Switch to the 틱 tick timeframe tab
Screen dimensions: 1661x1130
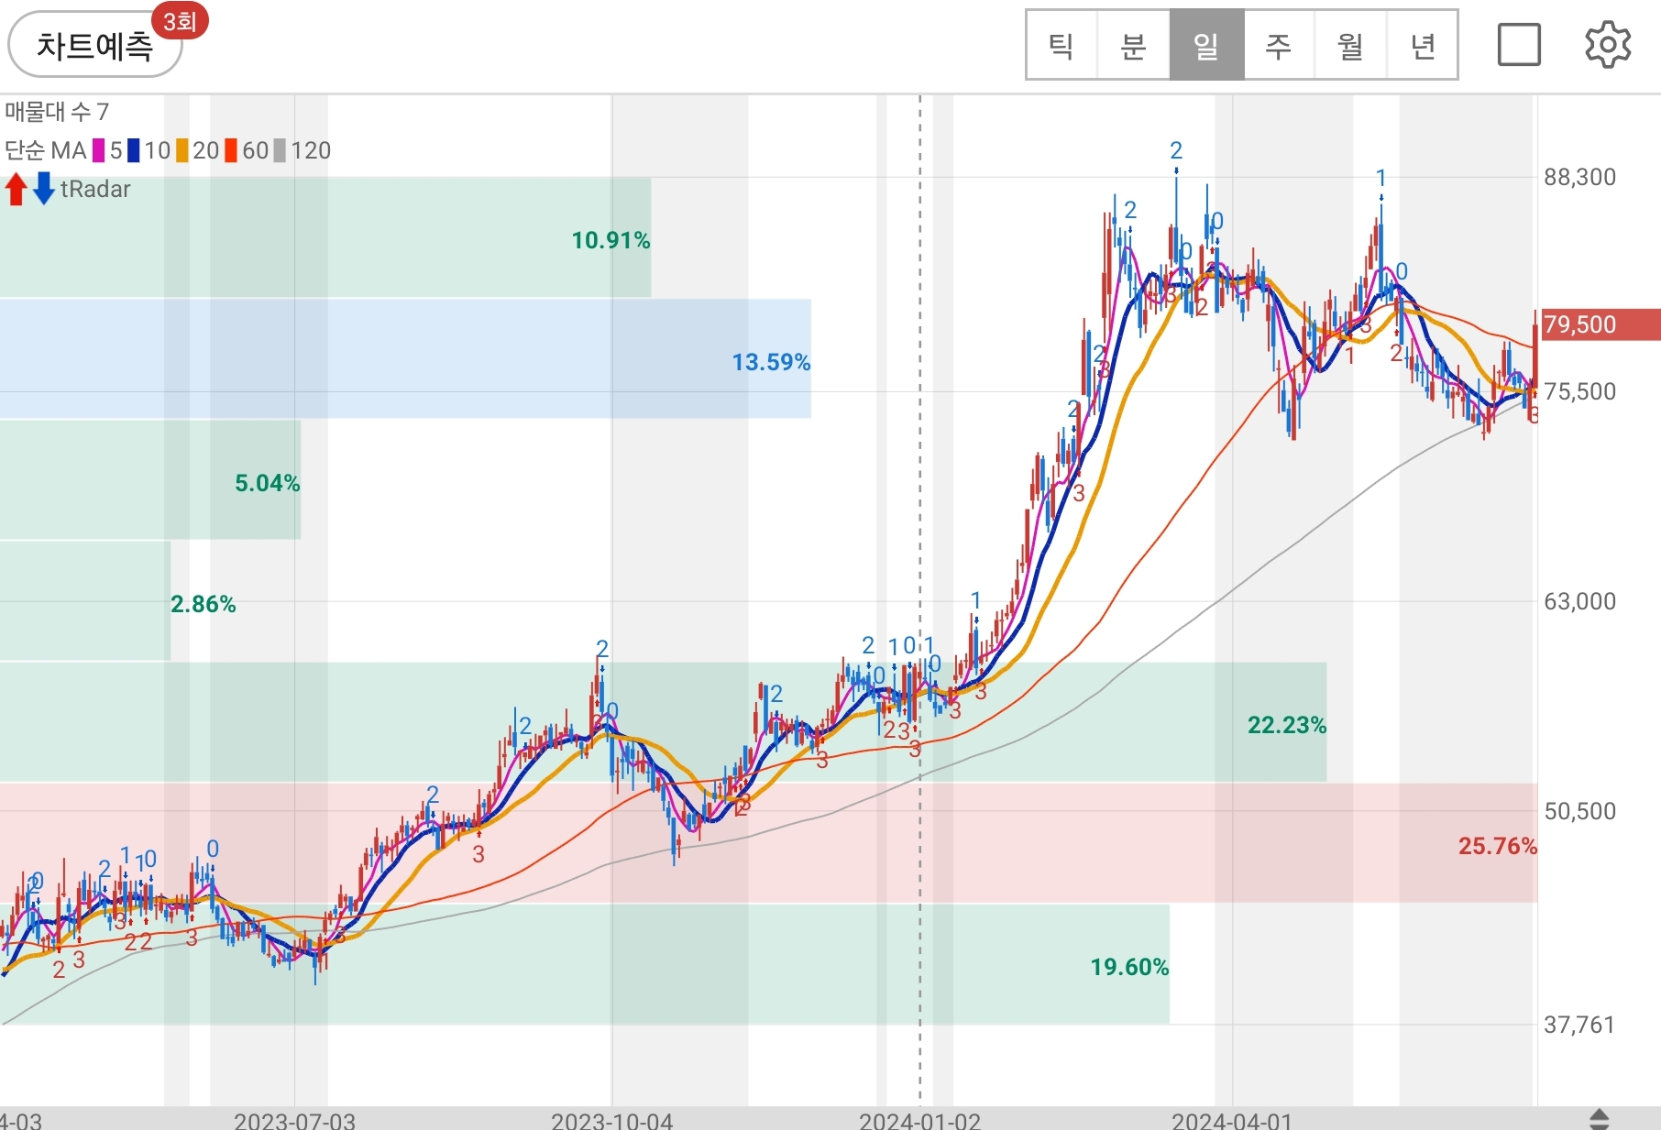(1061, 45)
